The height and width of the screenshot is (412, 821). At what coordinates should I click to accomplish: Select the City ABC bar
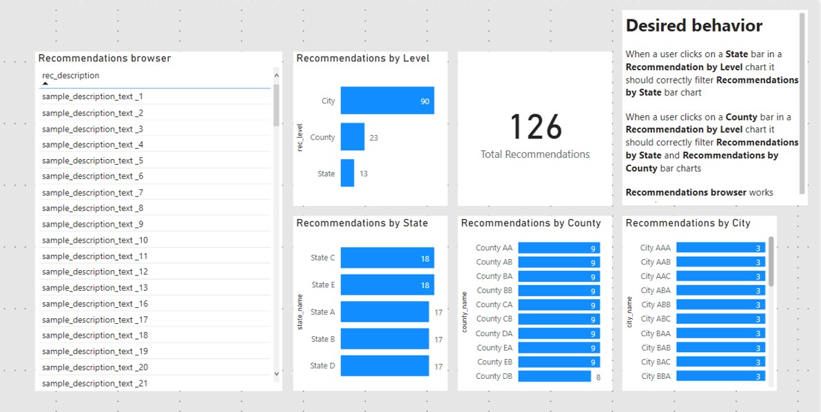pyautogui.click(x=720, y=319)
